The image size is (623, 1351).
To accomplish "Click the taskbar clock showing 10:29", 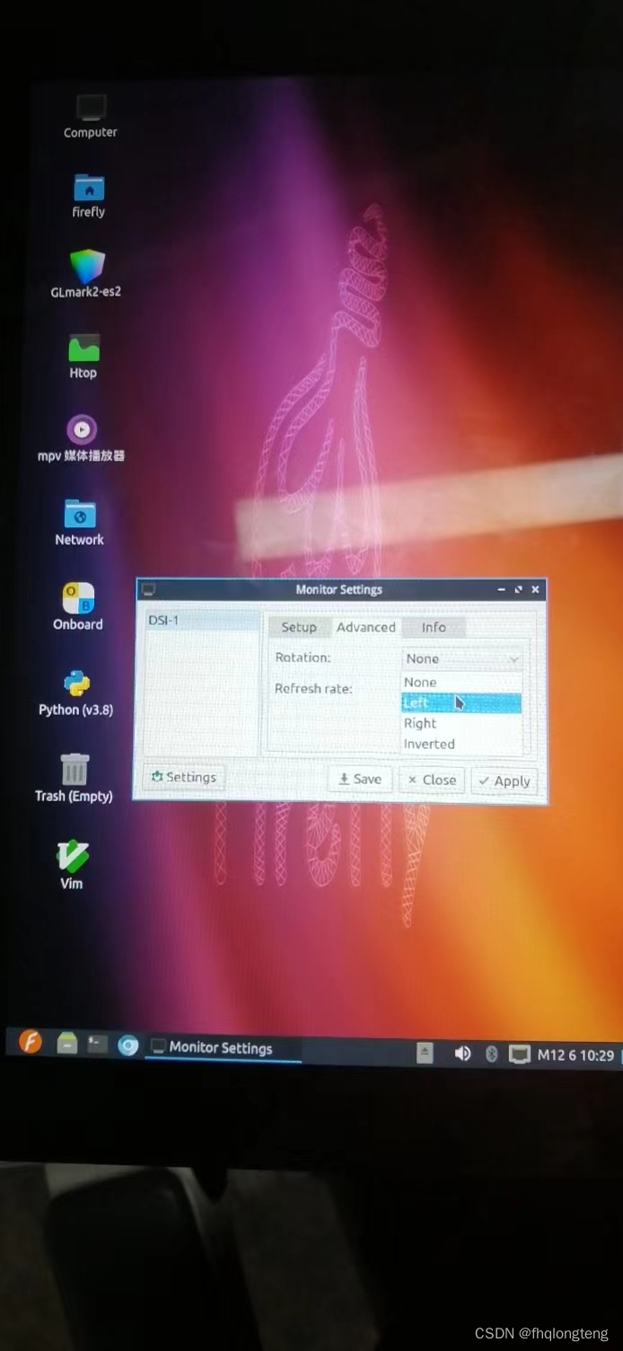I will [x=575, y=1055].
